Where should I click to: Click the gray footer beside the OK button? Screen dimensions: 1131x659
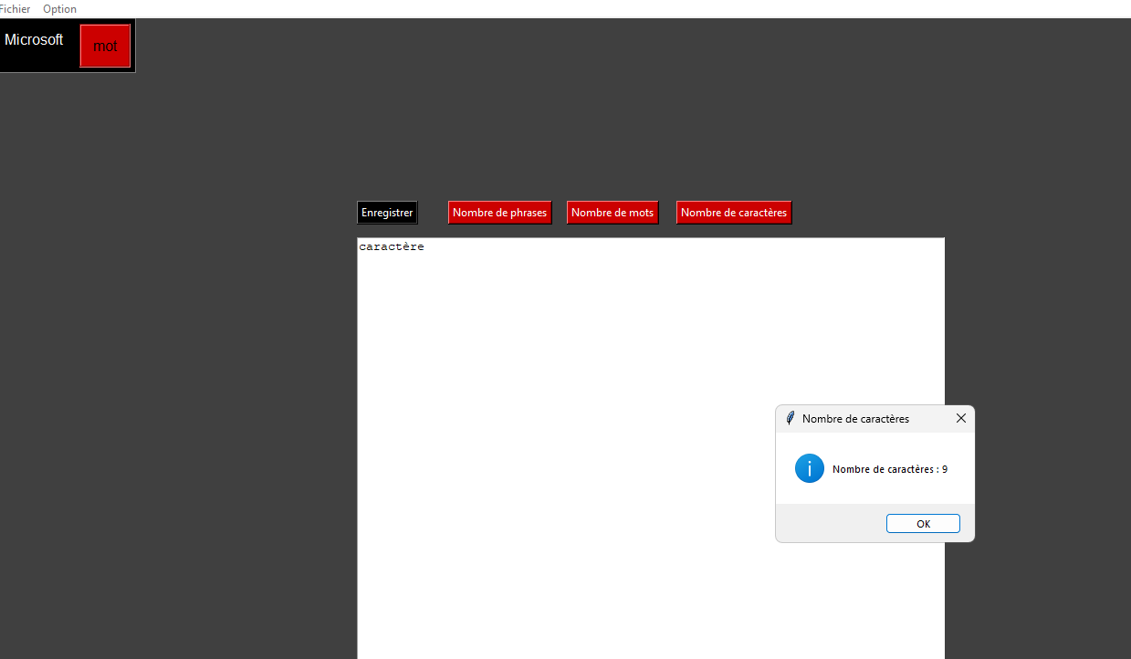pyautogui.click(x=826, y=524)
